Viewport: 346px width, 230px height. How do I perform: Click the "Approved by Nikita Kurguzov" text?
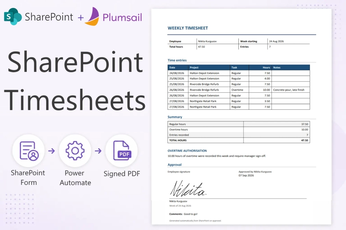pyautogui.click(x=255, y=172)
